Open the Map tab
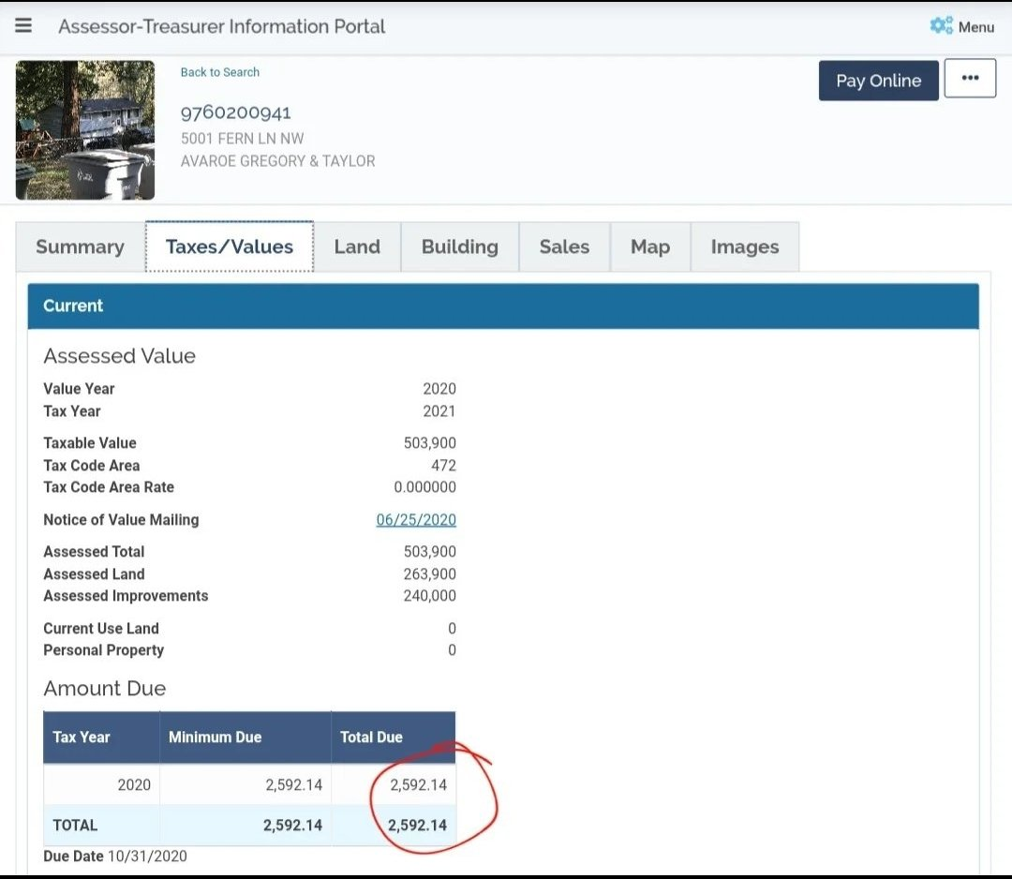Viewport: 1012px width, 879px height. [650, 246]
